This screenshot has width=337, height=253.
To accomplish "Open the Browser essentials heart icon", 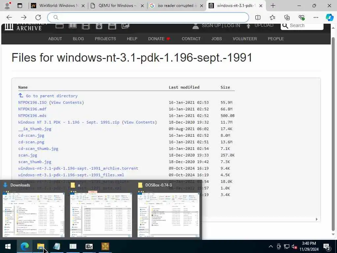I will pos(301,17).
